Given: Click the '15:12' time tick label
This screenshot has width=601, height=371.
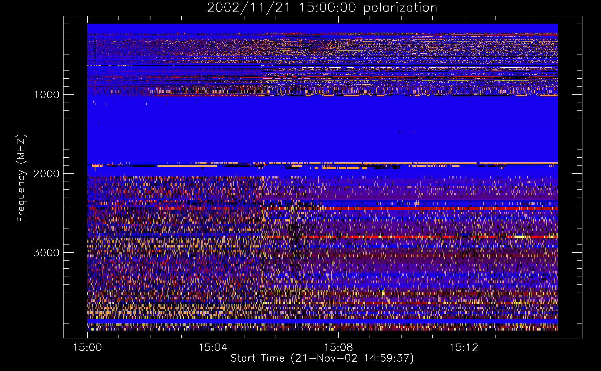Looking at the screenshot, I should point(464,348).
